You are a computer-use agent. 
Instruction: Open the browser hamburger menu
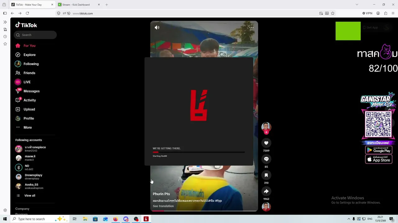393,13
